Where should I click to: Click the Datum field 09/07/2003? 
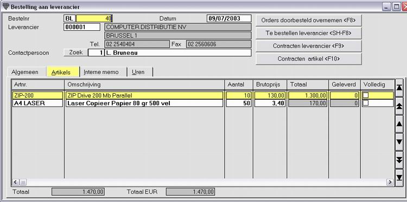point(229,18)
